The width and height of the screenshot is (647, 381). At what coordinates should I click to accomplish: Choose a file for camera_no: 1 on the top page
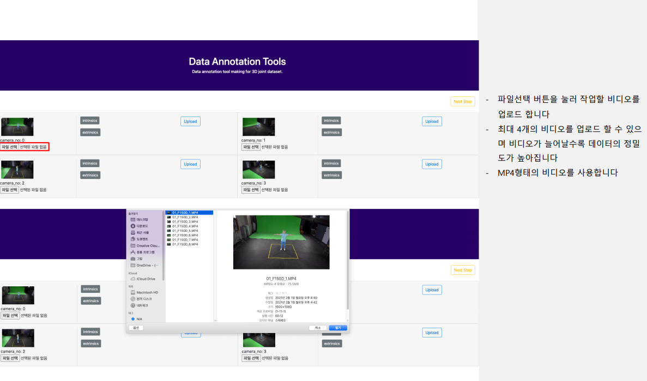pos(251,147)
